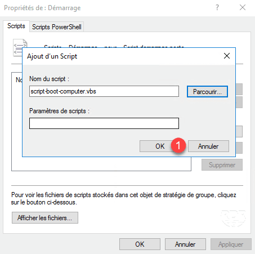The height and width of the screenshot is (254, 255).
Task: Open Afficher les fichiers...
Action: coord(45,218)
